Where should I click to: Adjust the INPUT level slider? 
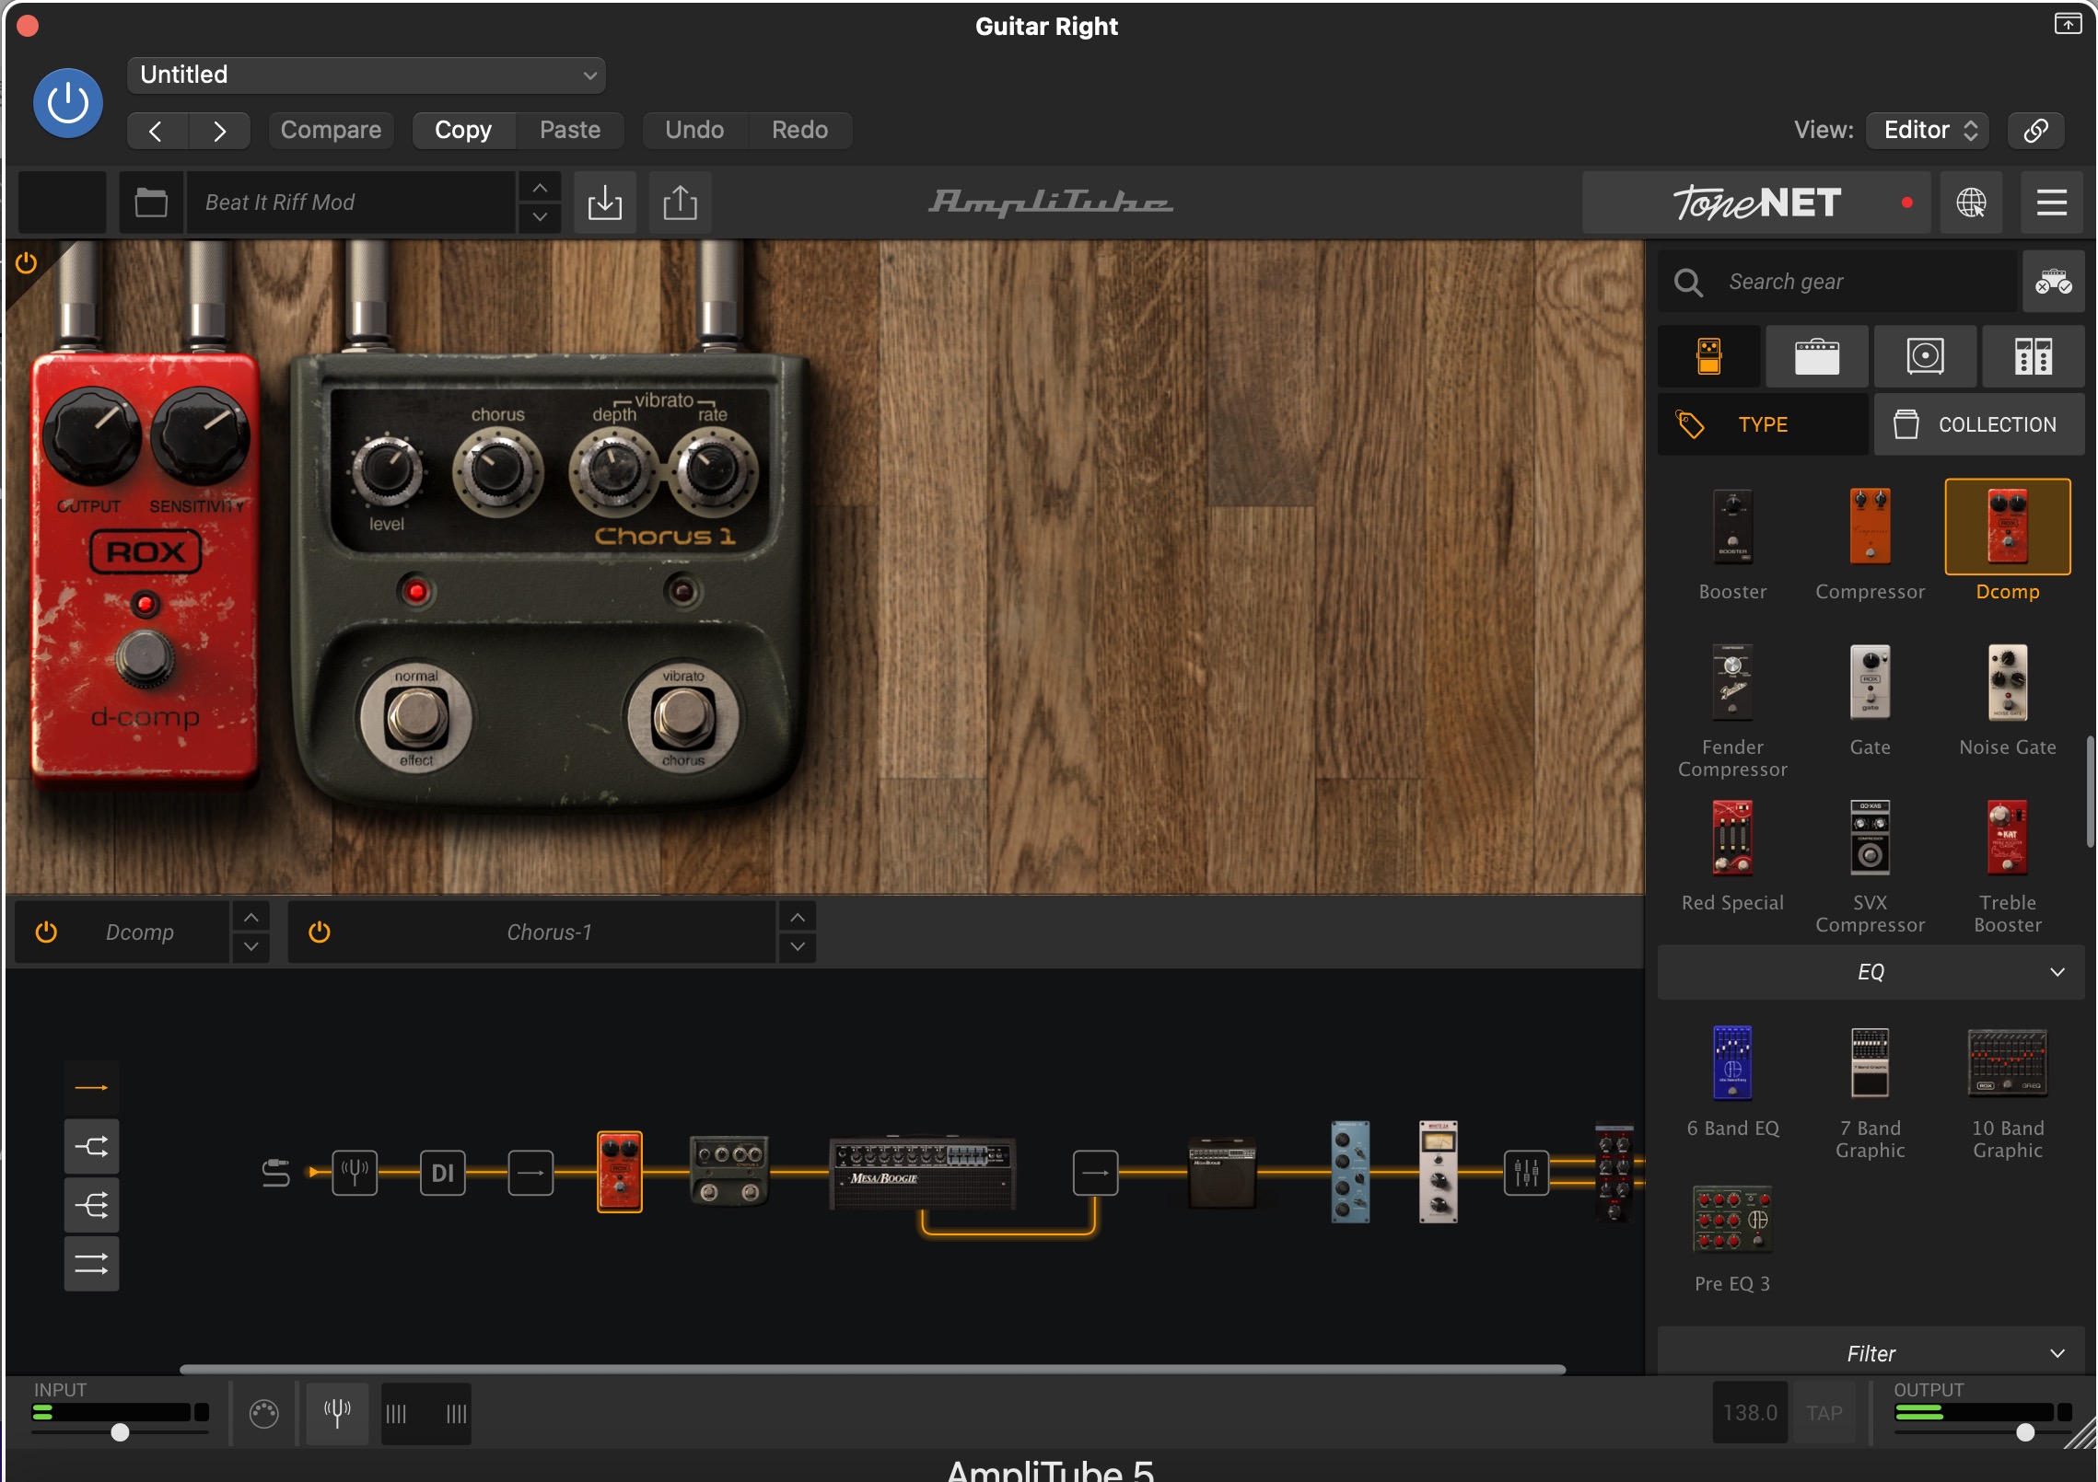[120, 1432]
